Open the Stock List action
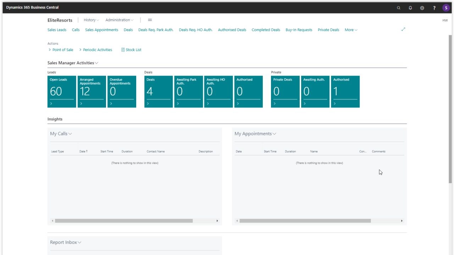This screenshot has height=255, width=454. (x=131, y=50)
